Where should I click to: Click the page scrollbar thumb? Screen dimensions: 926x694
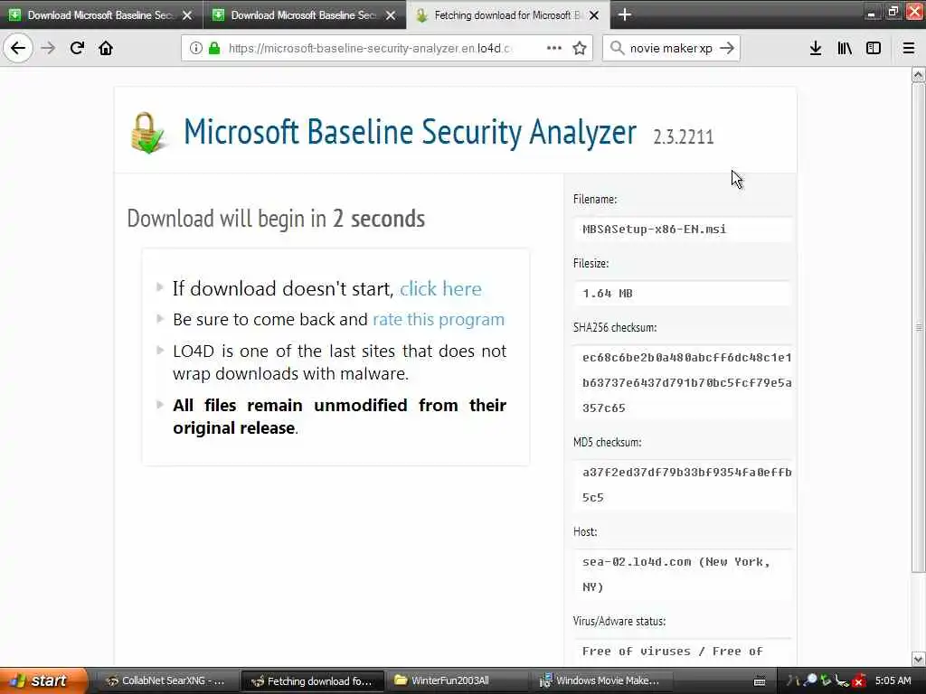click(918, 327)
